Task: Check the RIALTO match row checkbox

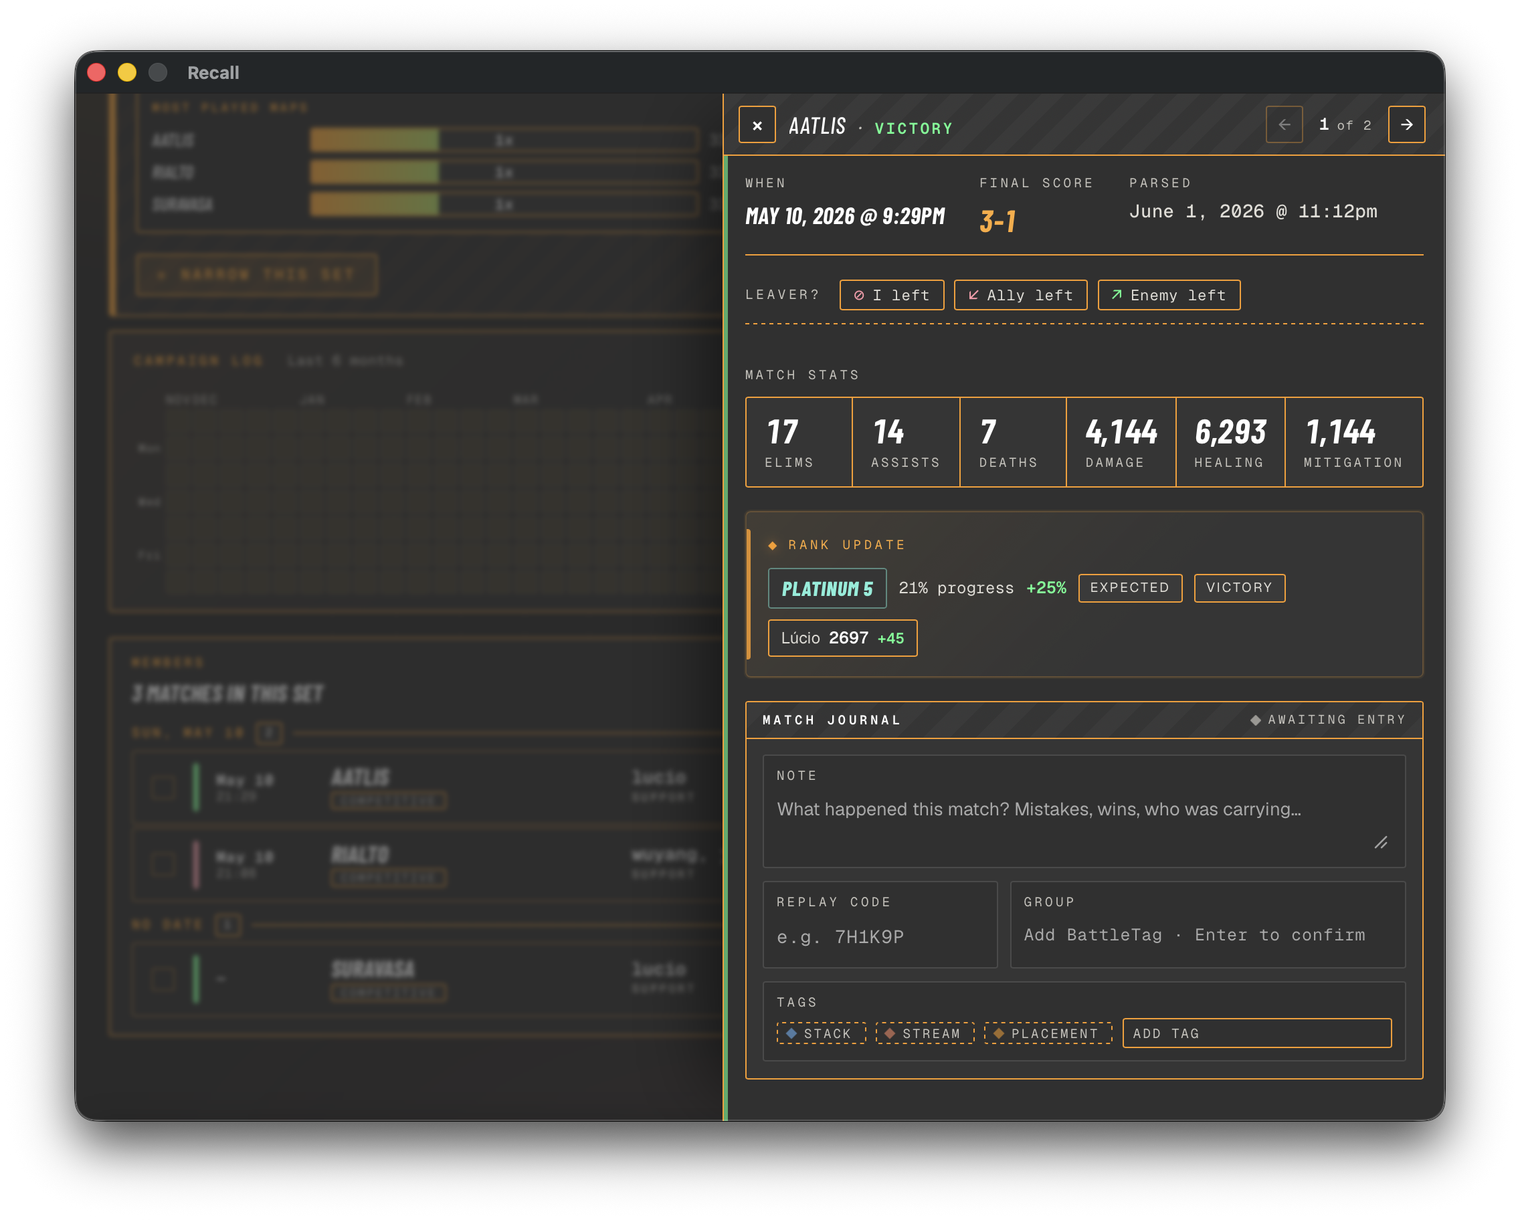Action: (163, 864)
